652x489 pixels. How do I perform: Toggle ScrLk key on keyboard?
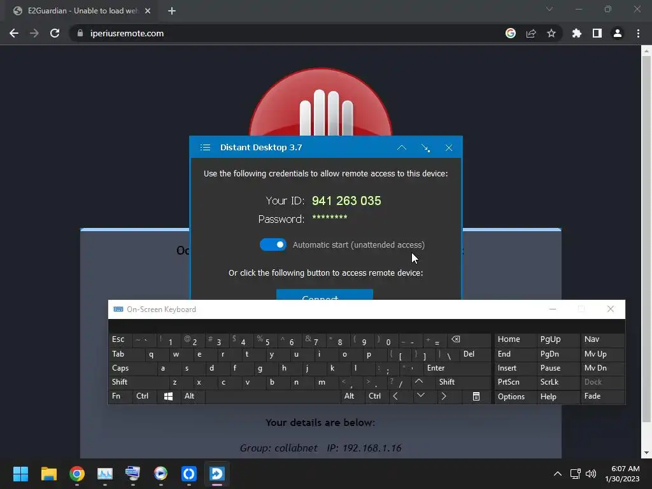[558, 382]
